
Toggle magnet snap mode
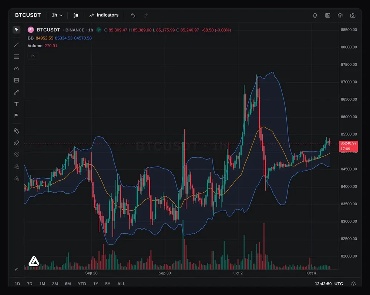click(x=16, y=154)
